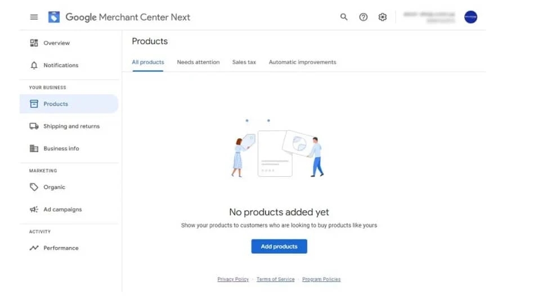The width and height of the screenshot is (552, 307).
Task: Click the Google Merchant Center logo icon
Action: (x=54, y=17)
